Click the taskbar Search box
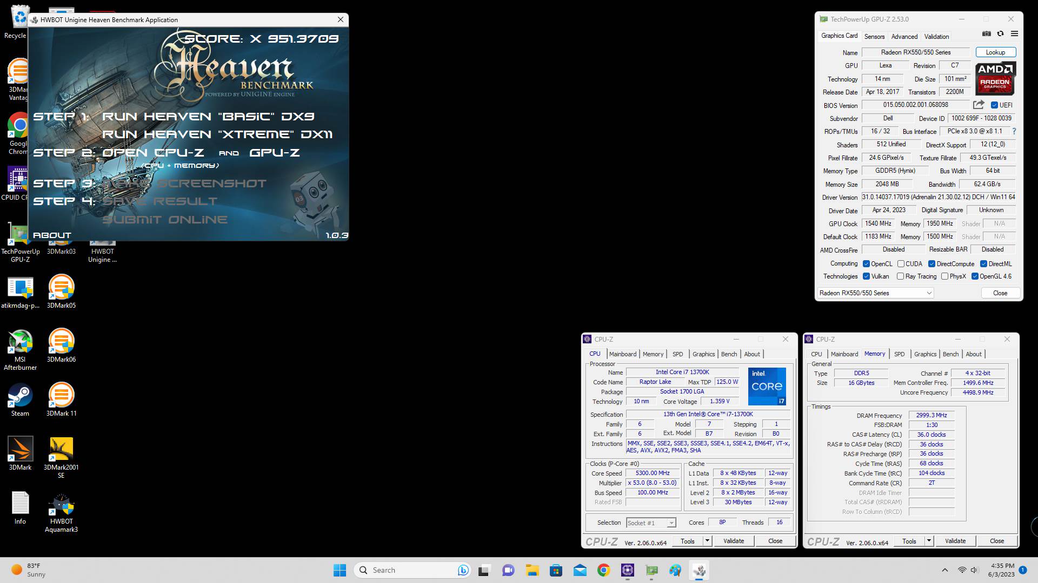 412,570
